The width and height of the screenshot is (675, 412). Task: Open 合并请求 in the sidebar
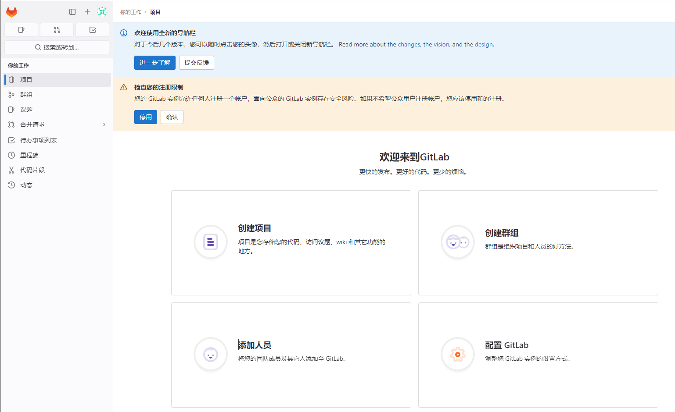[57, 124]
